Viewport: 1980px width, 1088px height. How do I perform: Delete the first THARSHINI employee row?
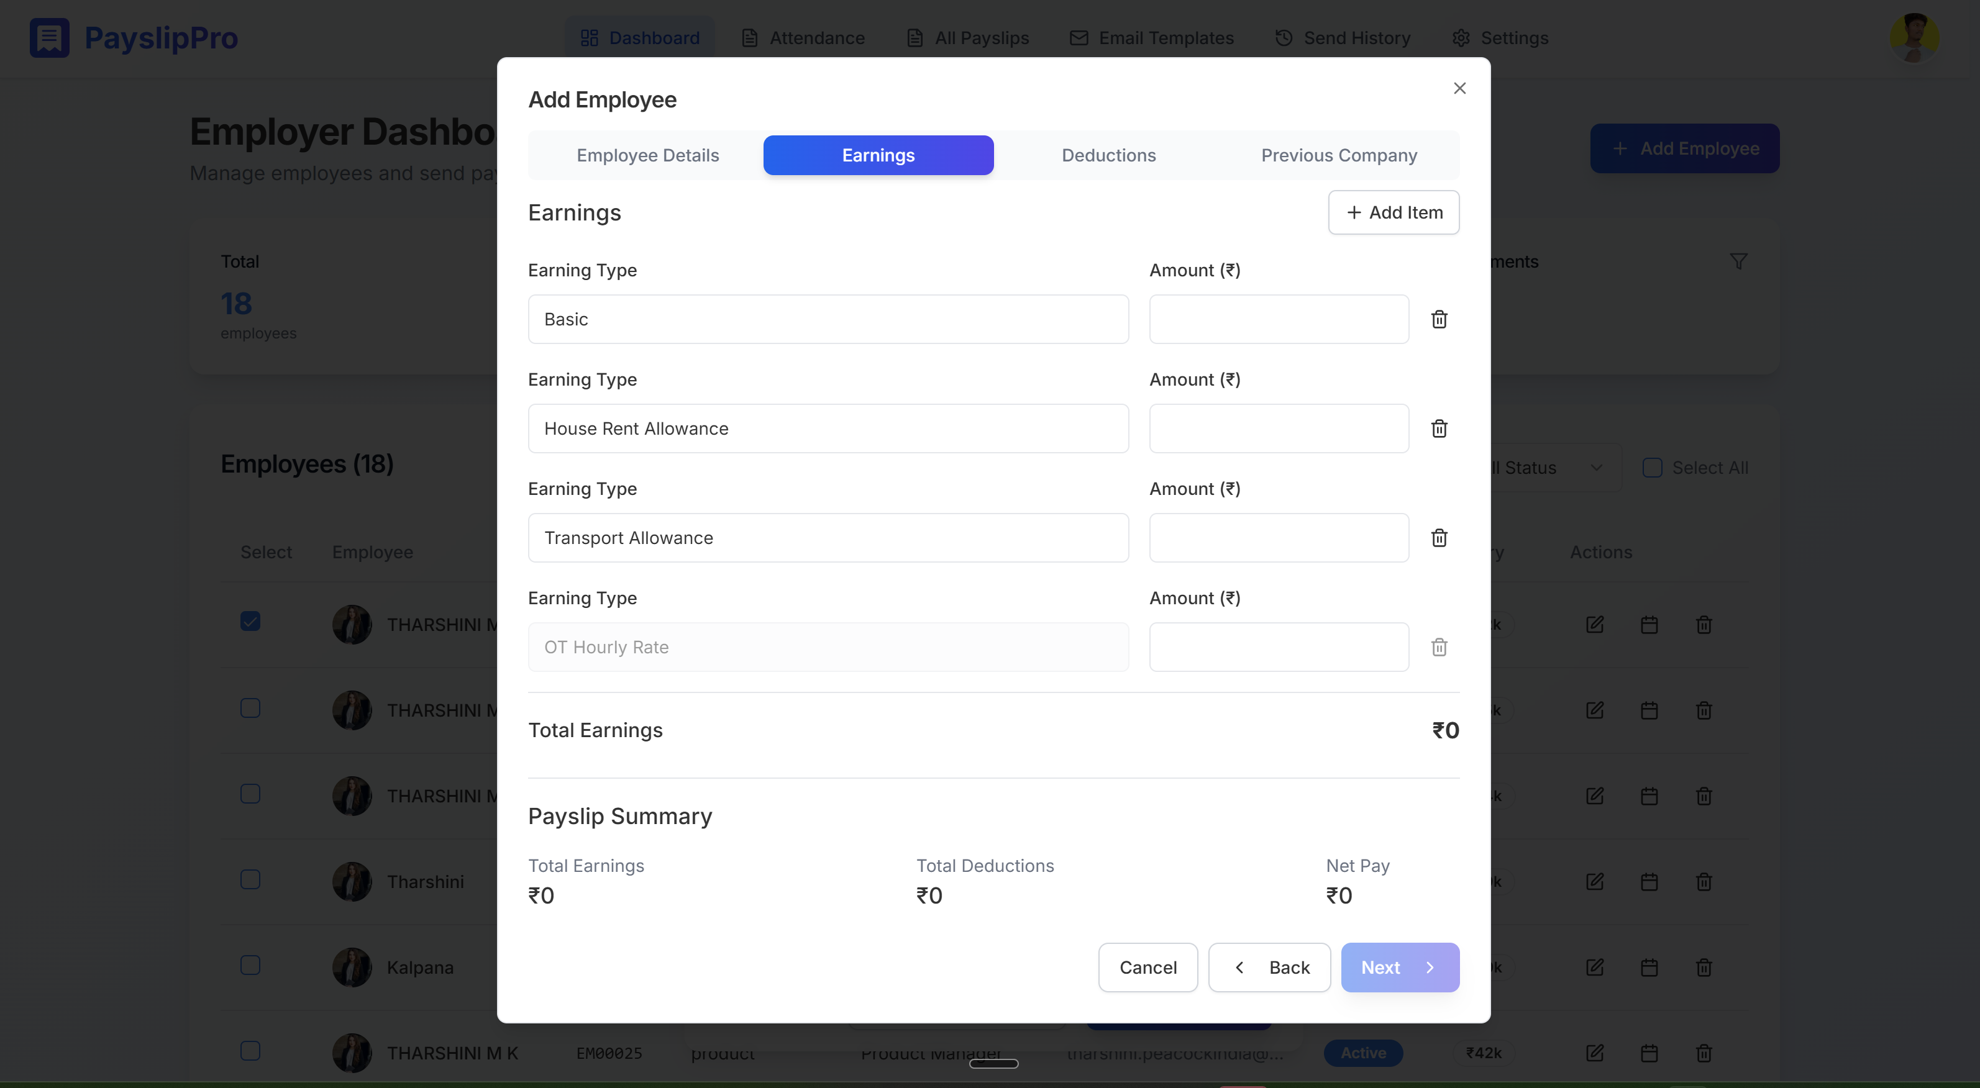pyautogui.click(x=1704, y=625)
